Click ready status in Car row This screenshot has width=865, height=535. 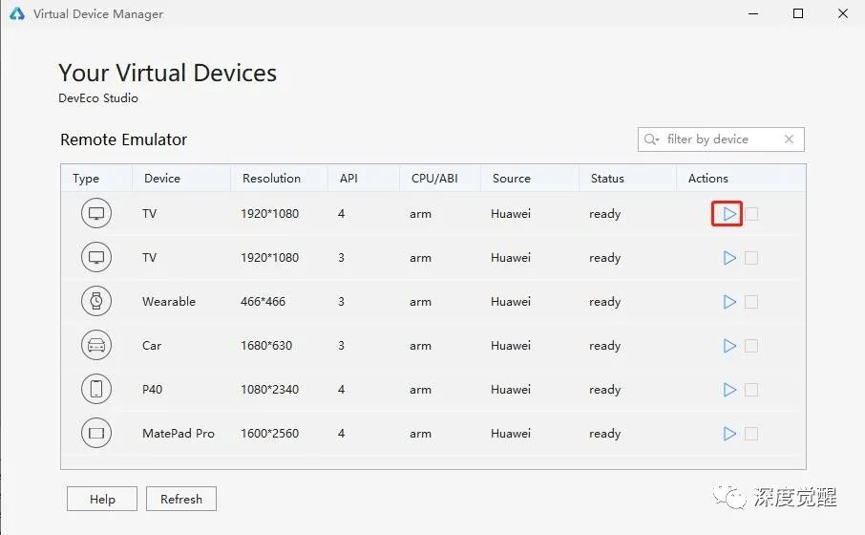coord(604,346)
